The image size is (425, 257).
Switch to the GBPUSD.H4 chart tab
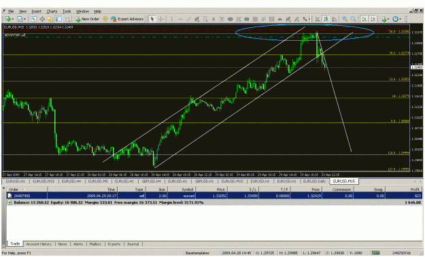click(151, 181)
